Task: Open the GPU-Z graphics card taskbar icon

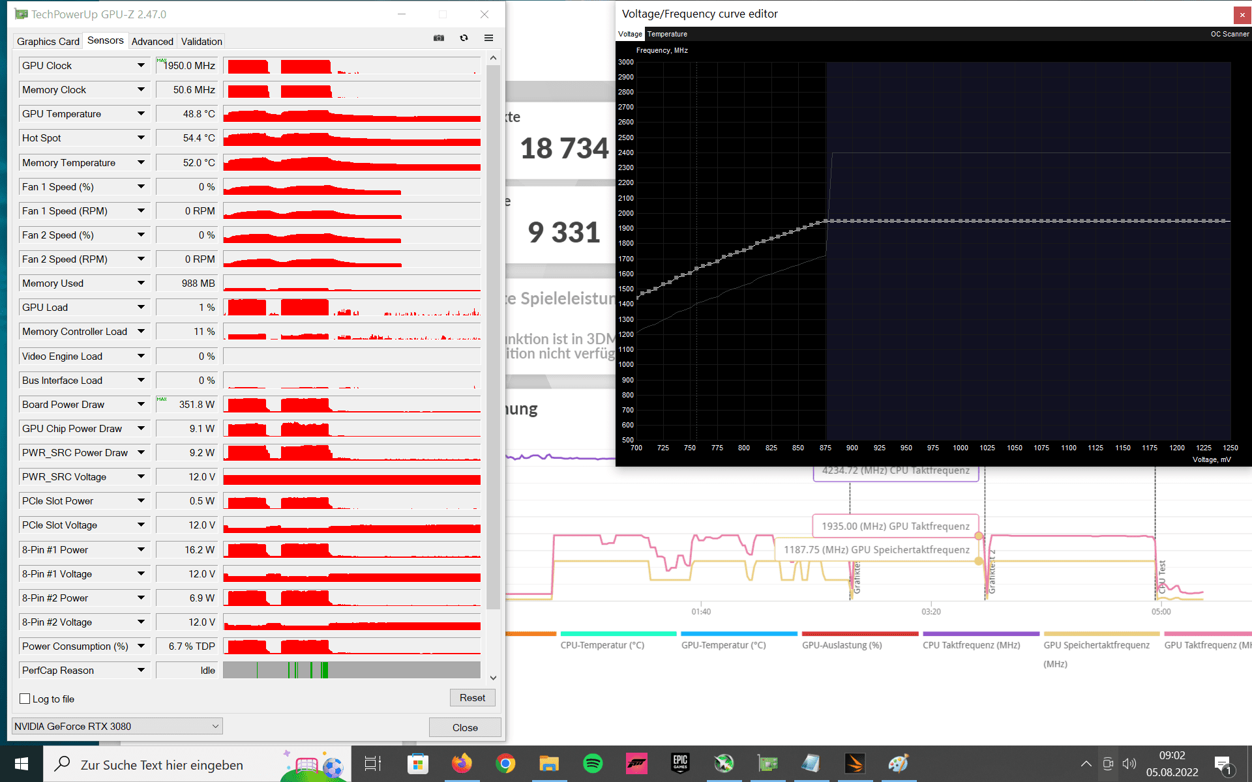Action: pos(768,764)
